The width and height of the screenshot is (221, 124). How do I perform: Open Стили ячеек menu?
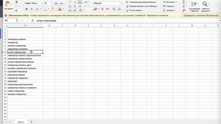click(134, 10)
